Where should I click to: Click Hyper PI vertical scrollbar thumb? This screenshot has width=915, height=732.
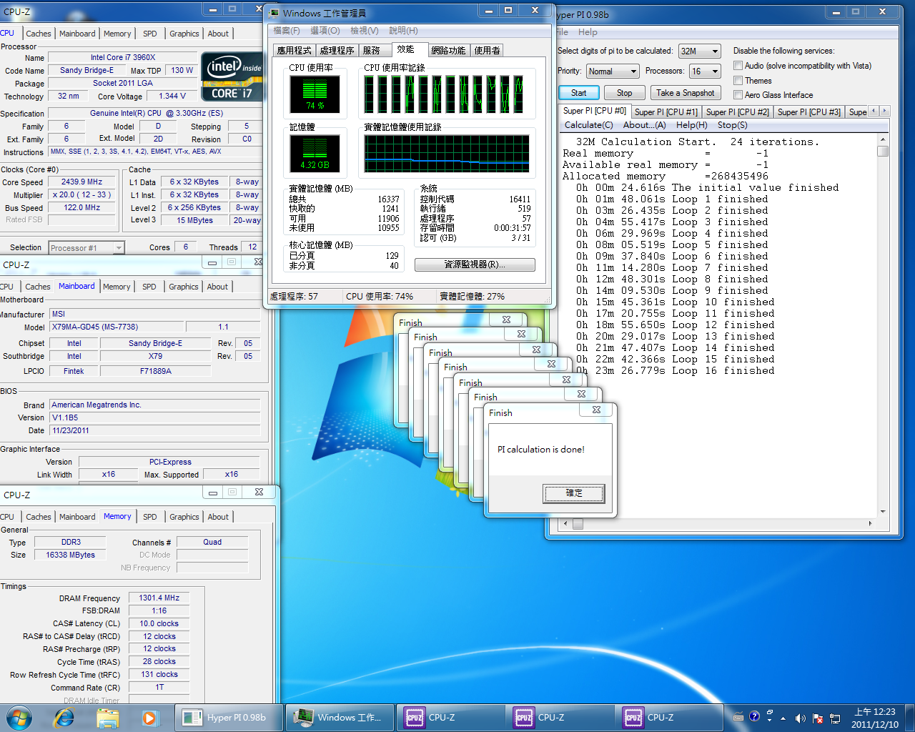click(x=883, y=152)
